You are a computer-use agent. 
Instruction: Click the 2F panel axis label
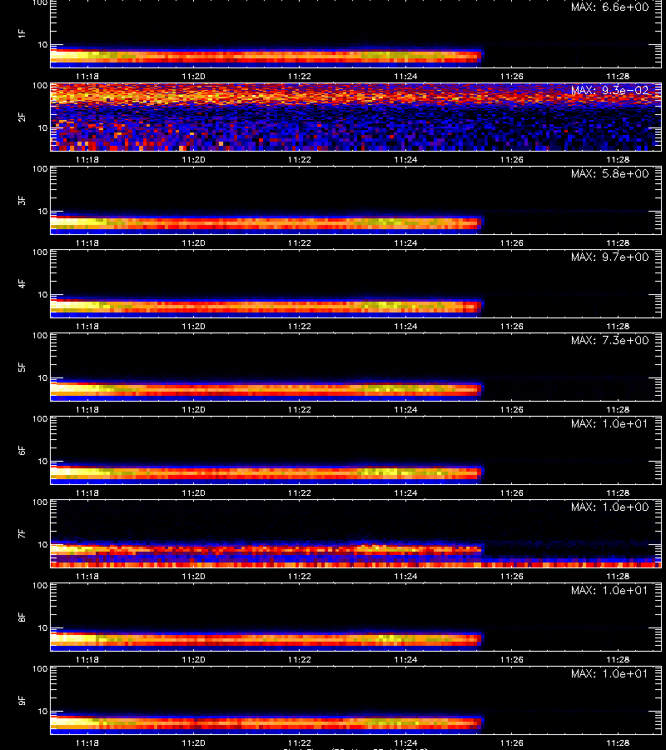tap(22, 117)
